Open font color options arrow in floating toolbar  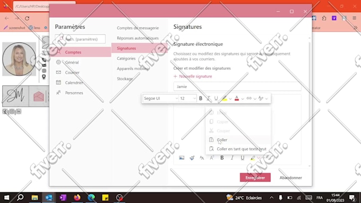tap(243, 99)
